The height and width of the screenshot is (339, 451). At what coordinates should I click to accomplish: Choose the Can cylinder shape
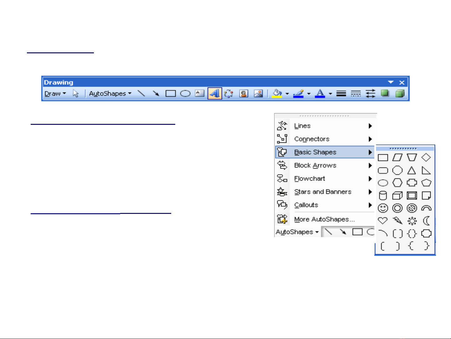(x=383, y=196)
